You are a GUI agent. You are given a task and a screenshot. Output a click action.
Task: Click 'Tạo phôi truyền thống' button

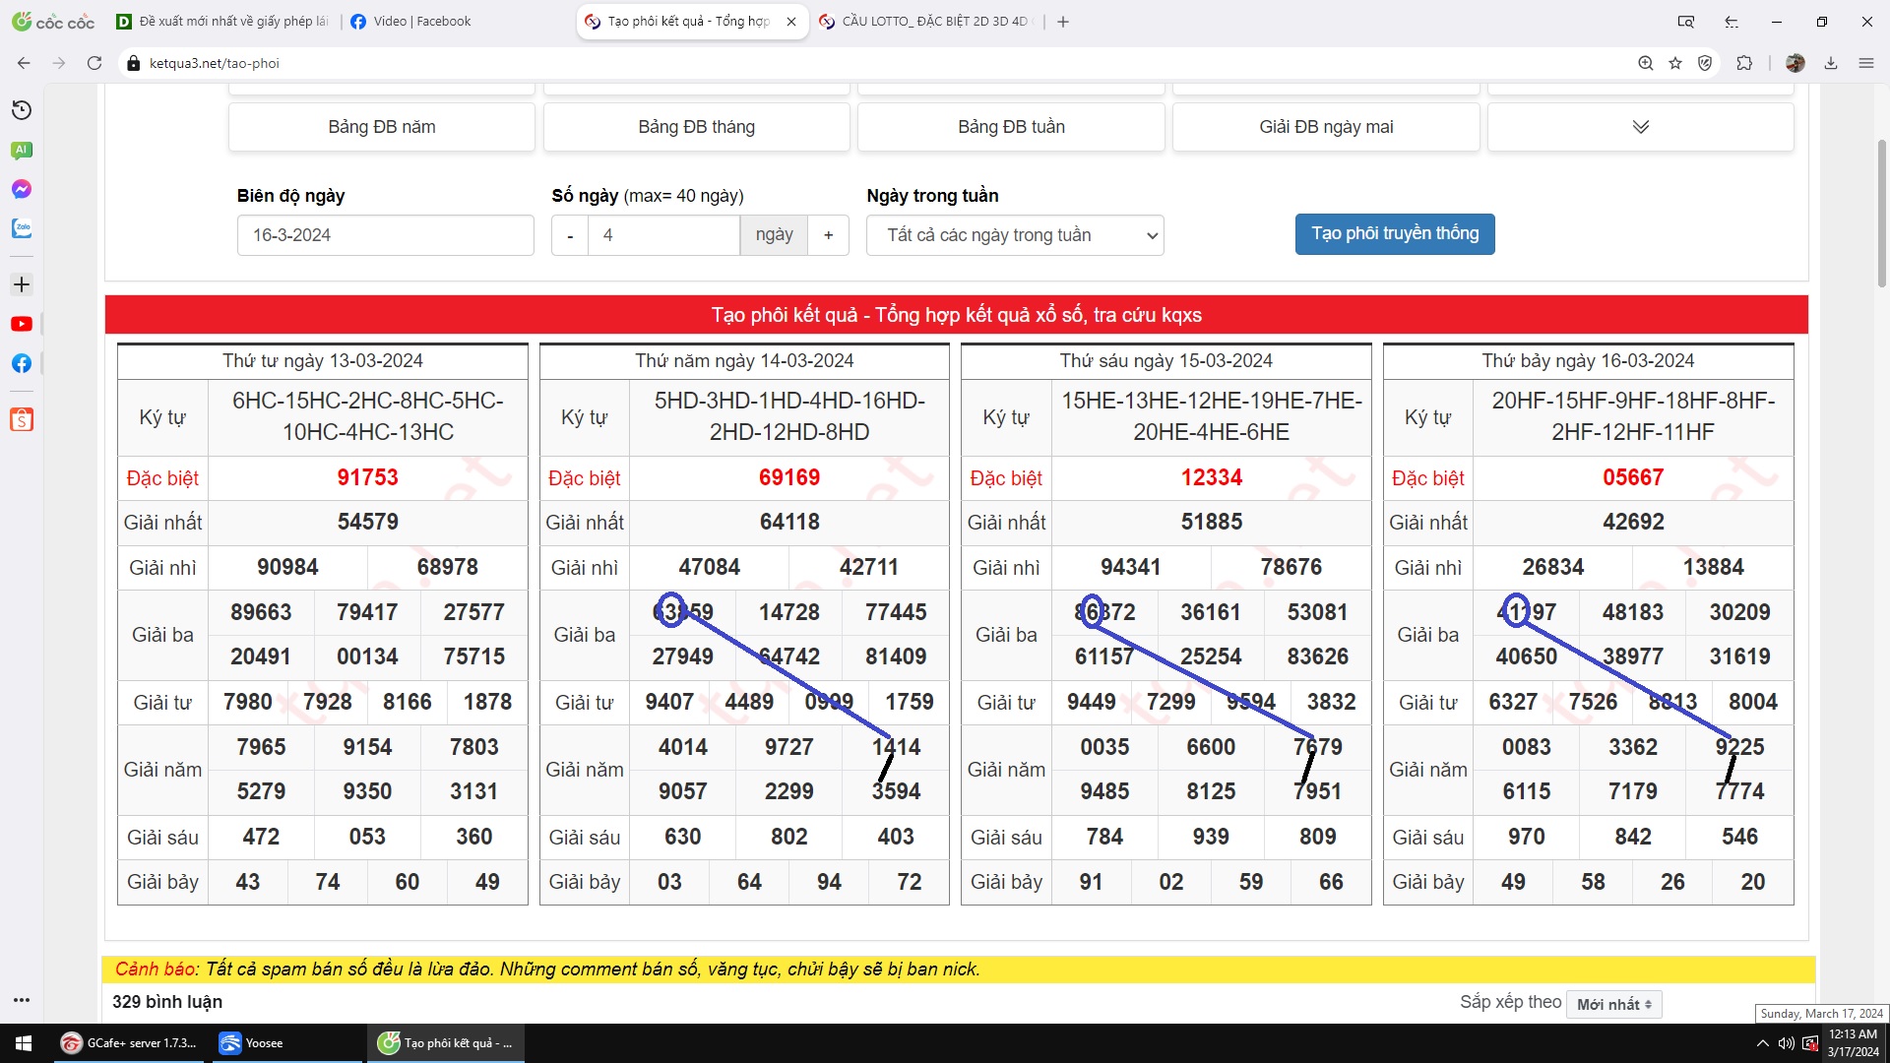[1394, 233]
